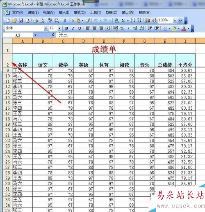Viewport: 205px width, 212px height.
Task: Click the Increase Decimal icon
Action: [x=135, y=28]
